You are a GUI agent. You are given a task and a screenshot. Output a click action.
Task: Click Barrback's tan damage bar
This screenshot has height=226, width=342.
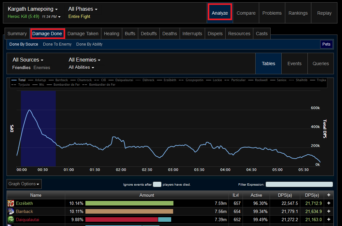[x=129, y=211]
